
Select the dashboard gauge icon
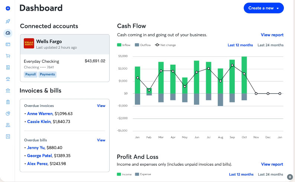pos(8,33)
